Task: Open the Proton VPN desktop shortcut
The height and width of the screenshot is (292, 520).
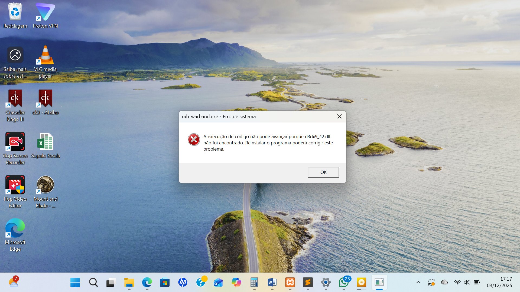Action: (x=45, y=15)
